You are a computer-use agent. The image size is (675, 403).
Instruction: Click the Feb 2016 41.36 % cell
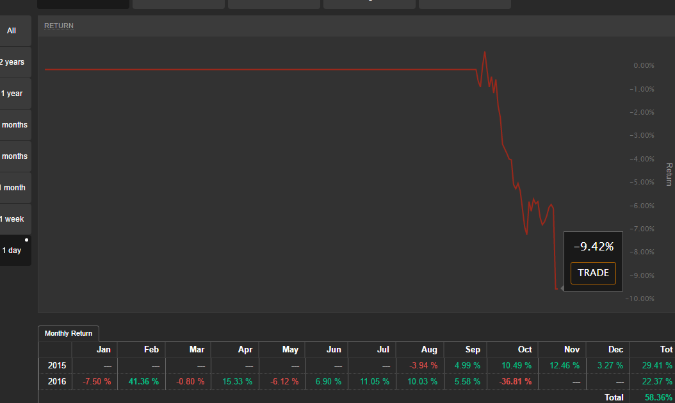pyautogui.click(x=143, y=381)
